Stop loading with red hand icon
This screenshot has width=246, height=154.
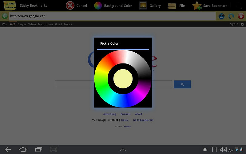241,16
